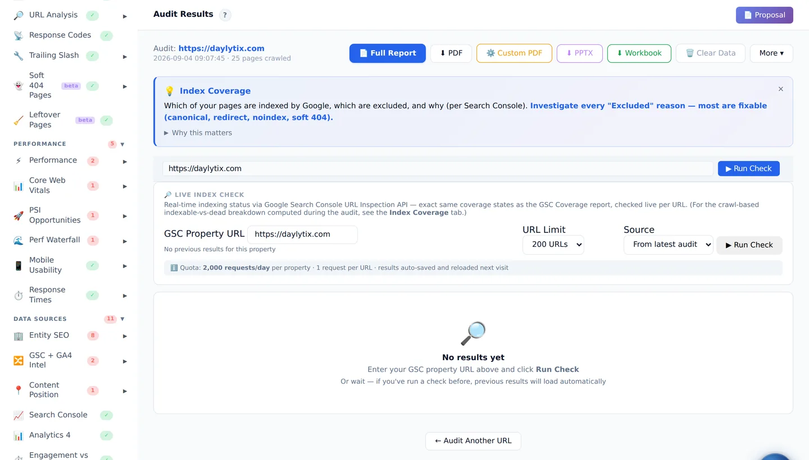The height and width of the screenshot is (460, 809).
Task: Click the Index Coverage lightbulb icon
Action: 170,91
